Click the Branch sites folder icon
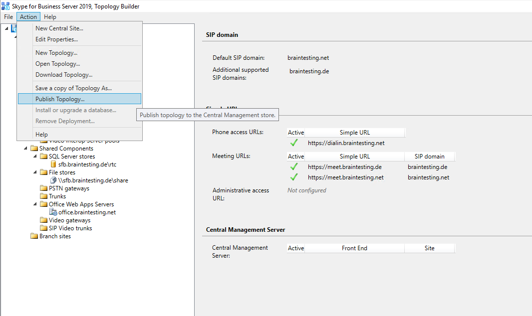532x316 pixels. [34, 236]
